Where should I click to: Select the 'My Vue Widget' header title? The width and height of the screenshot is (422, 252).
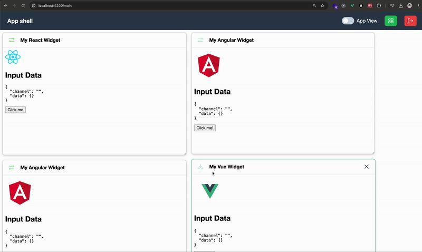click(x=227, y=167)
